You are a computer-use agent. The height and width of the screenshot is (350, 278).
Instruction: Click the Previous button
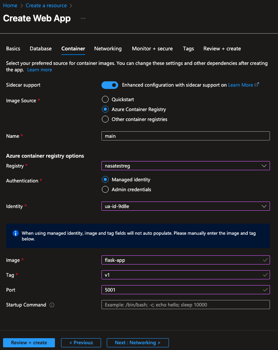click(81, 342)
